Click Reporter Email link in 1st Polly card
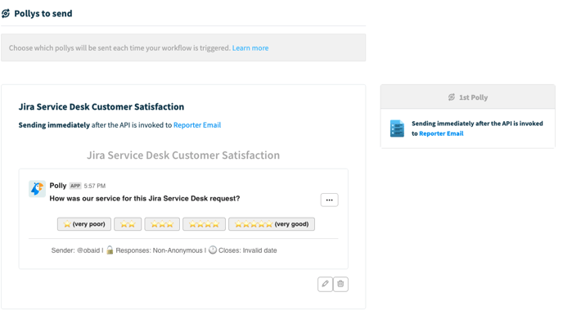Screen dimensions: 563x315 pos(441,133)
